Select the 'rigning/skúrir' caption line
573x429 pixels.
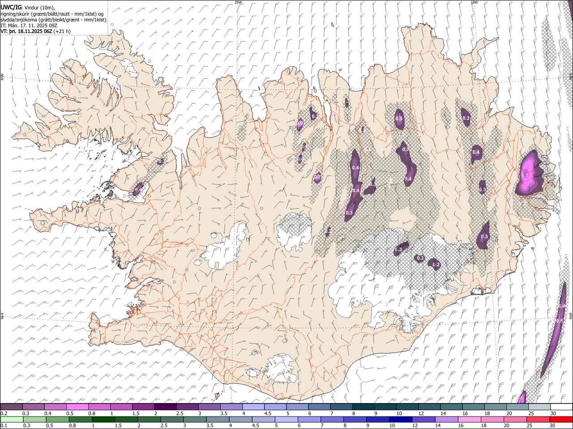(52, 14)
